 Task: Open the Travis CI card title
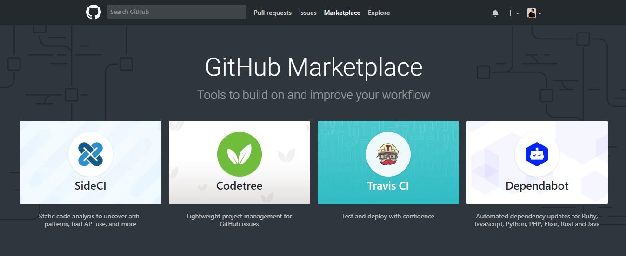tap(388, 186)
